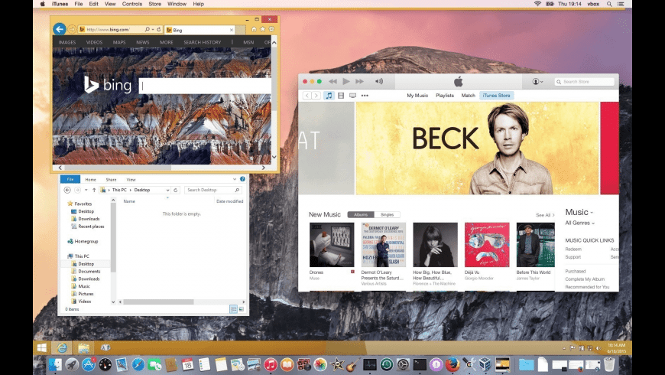The width and height of the screenshot is (665, 375).
Task: Select the iTunes Store tab
Action: 496,96
